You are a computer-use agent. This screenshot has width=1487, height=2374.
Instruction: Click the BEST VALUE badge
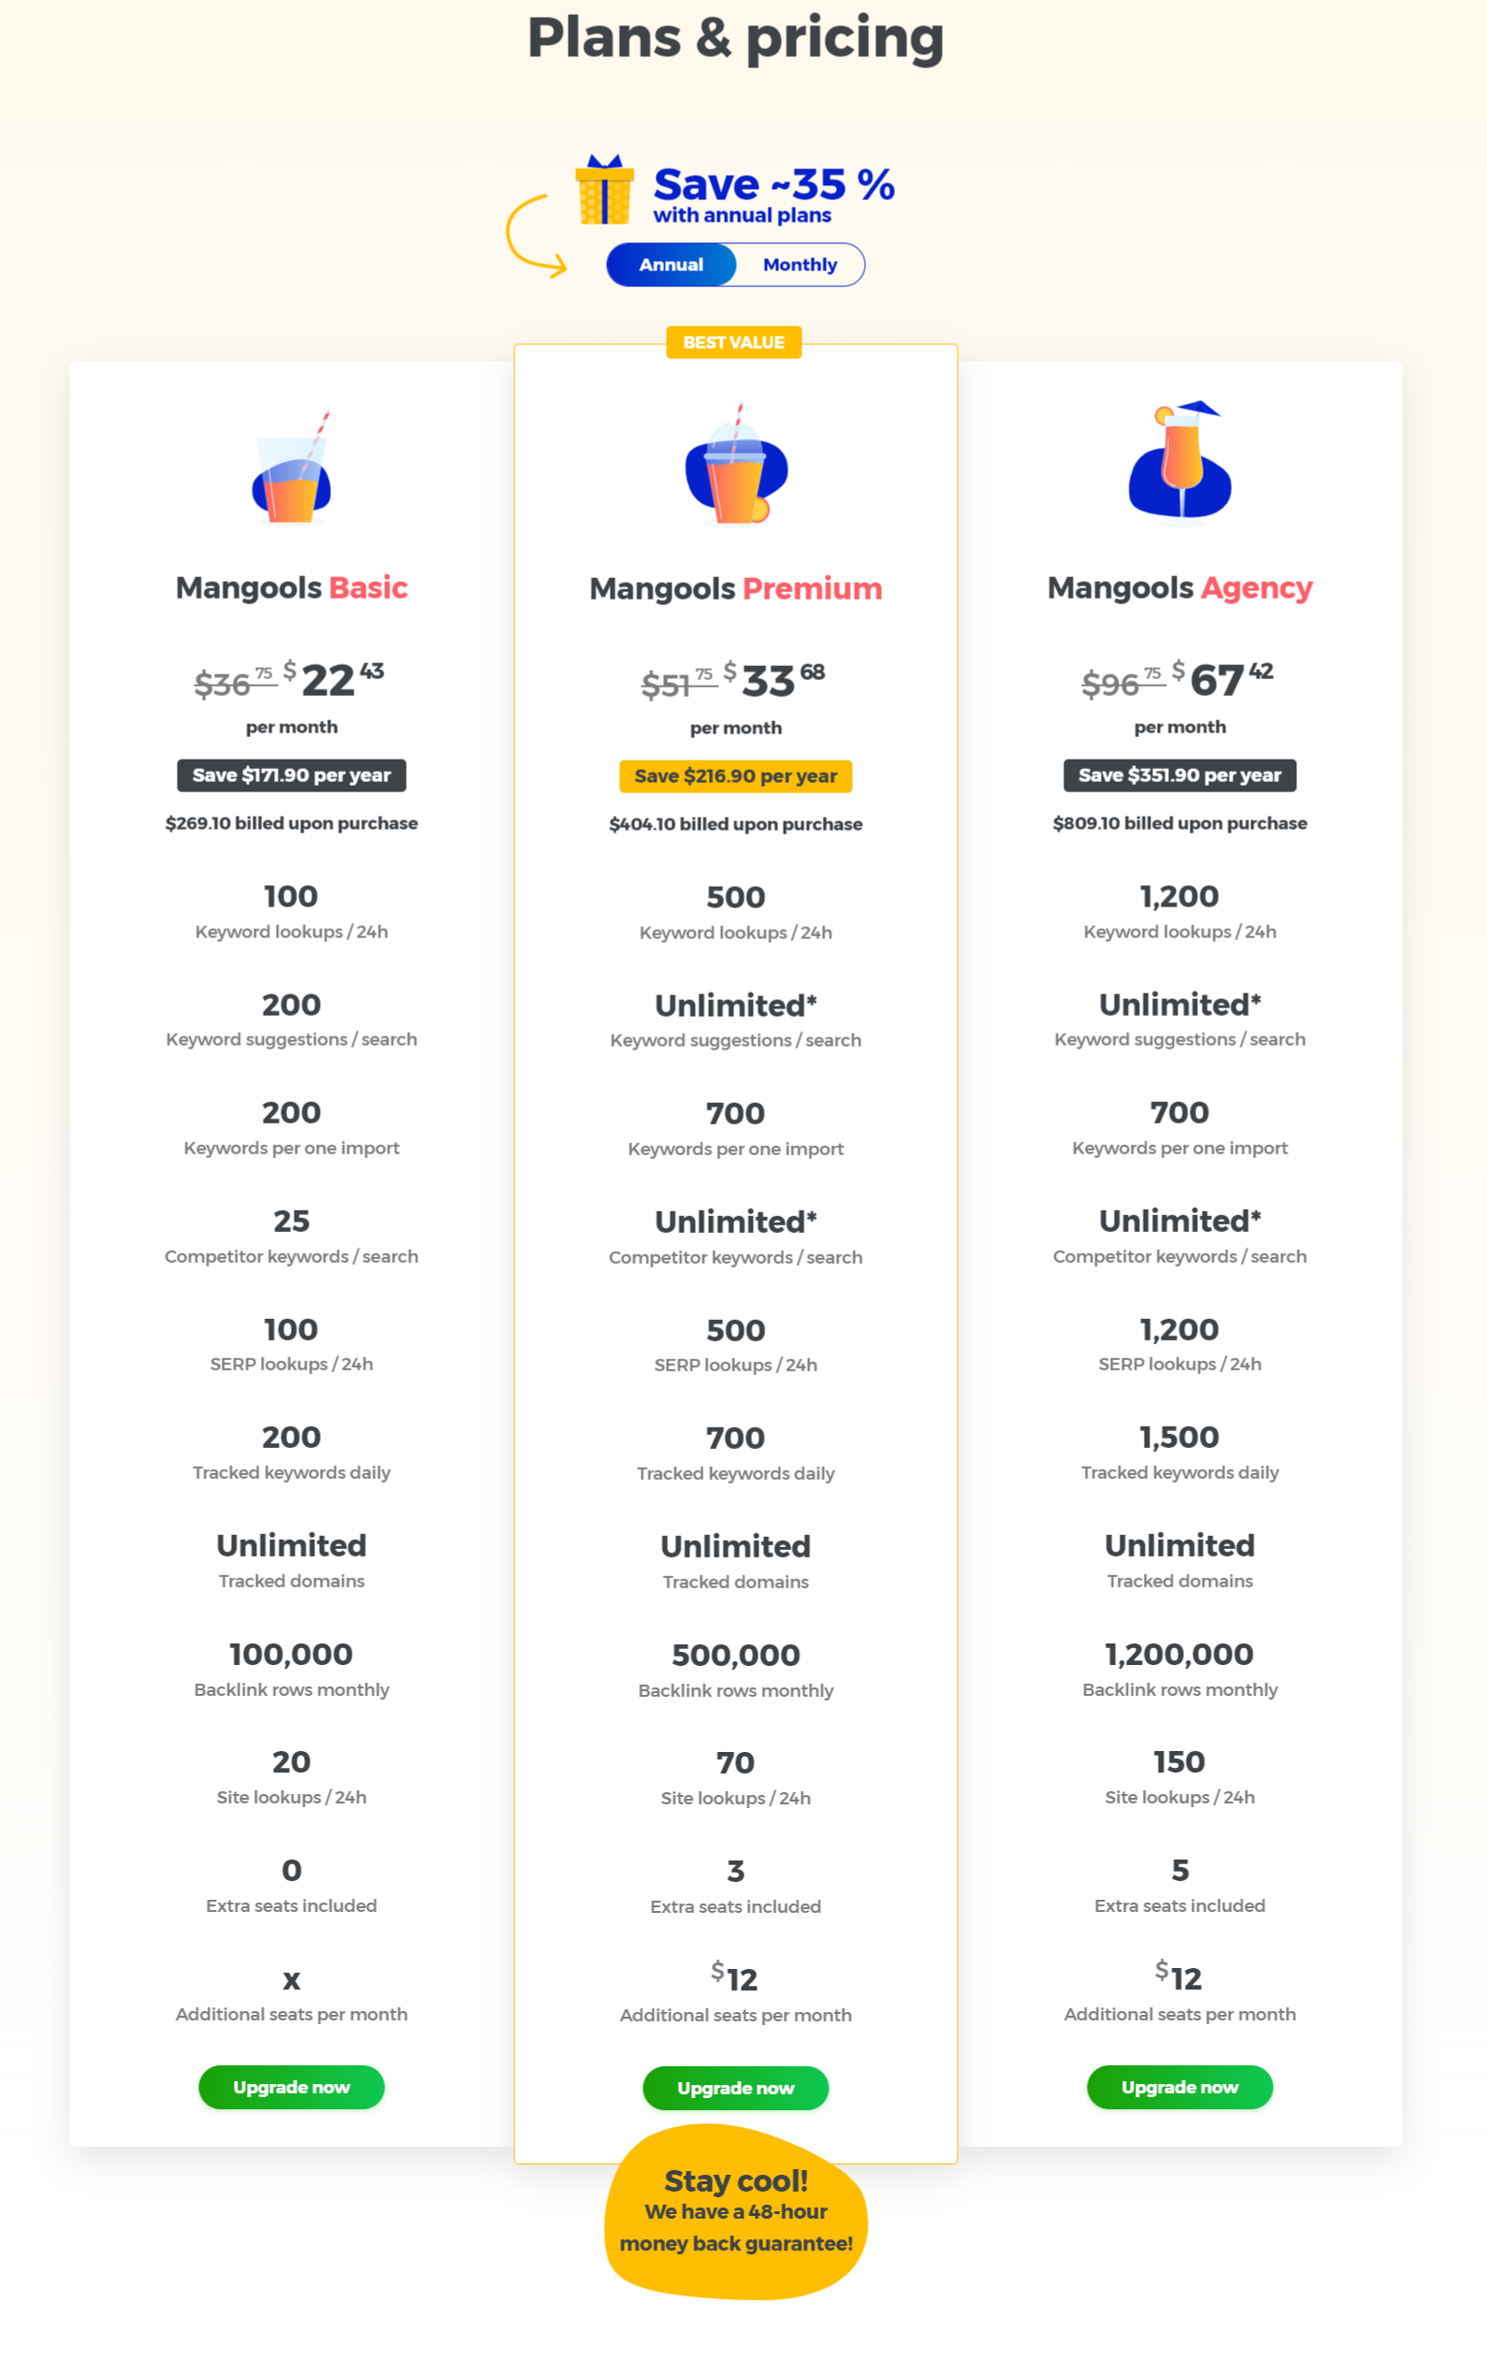(735, 342)
